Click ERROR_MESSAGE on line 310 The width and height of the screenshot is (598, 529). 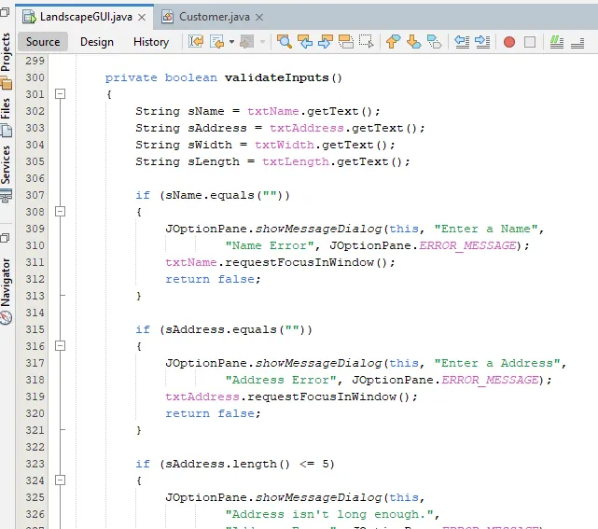point(467,245)
